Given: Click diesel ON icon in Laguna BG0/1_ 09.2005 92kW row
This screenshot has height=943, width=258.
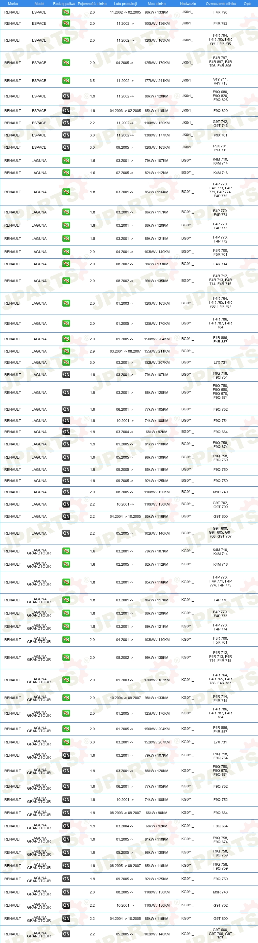Looking at the screenshot, I should click(66, 481).
